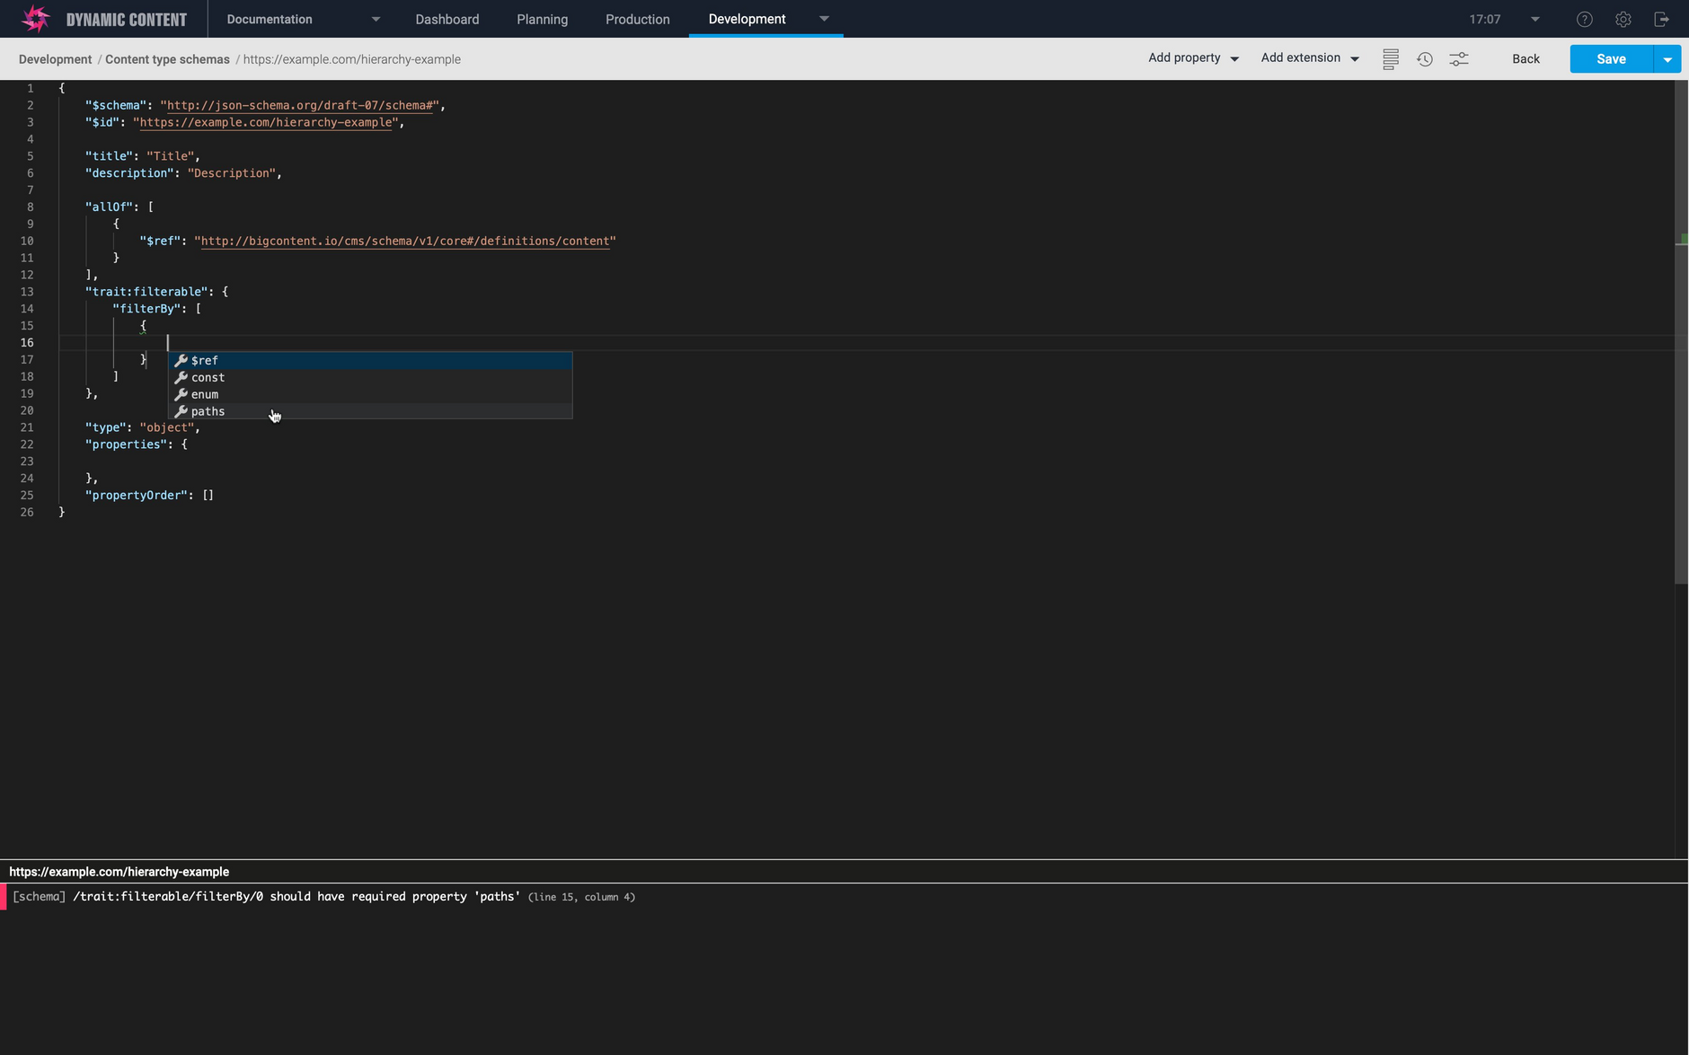
Task: Open the Add extension dropdown
Action: [x=1308, y=57]
